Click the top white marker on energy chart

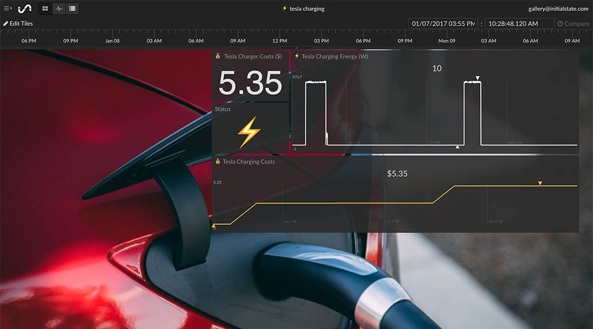click(x=477, y=78)
